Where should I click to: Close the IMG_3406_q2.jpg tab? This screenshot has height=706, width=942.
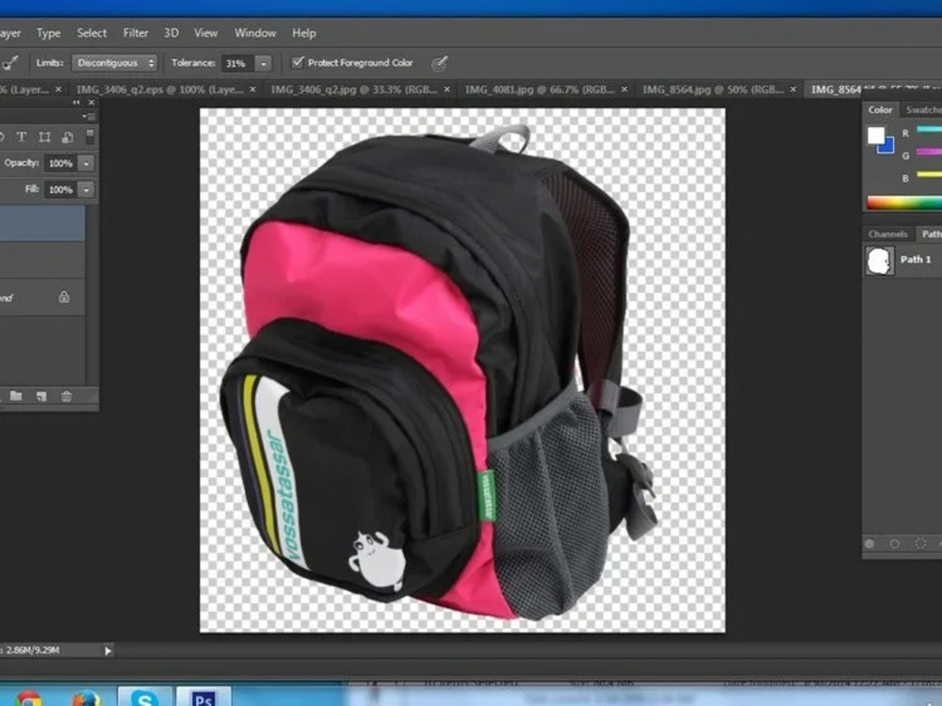pos(447,89)
